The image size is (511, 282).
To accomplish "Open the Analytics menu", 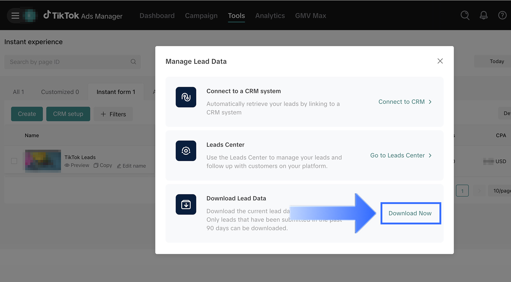I will (270, 16).
